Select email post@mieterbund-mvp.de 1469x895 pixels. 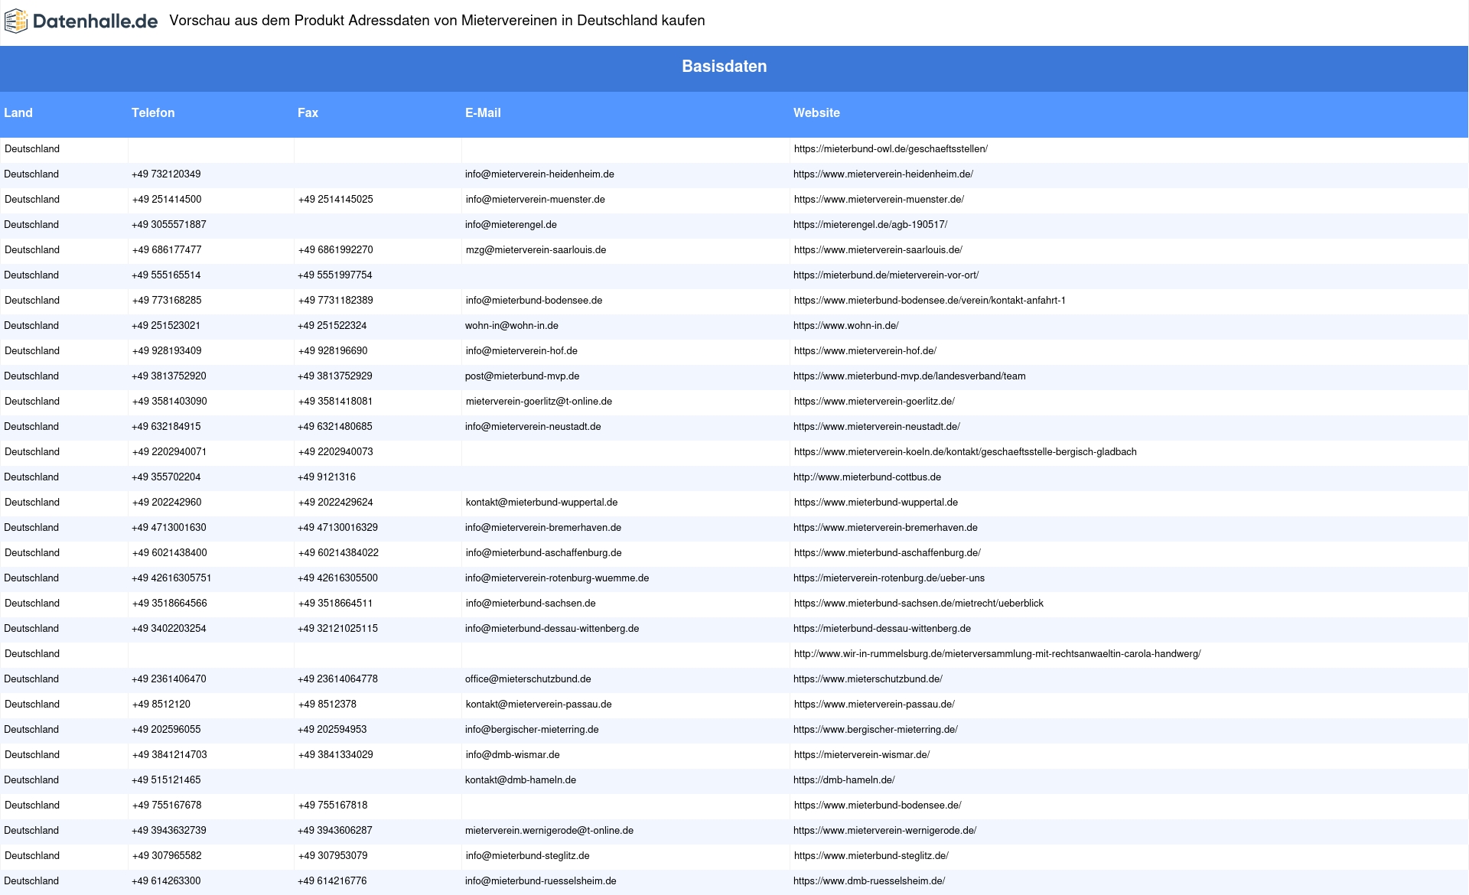point(522,376)
